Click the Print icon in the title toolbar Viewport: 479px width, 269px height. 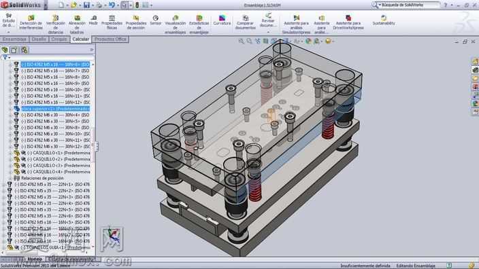tap(99, 5)
